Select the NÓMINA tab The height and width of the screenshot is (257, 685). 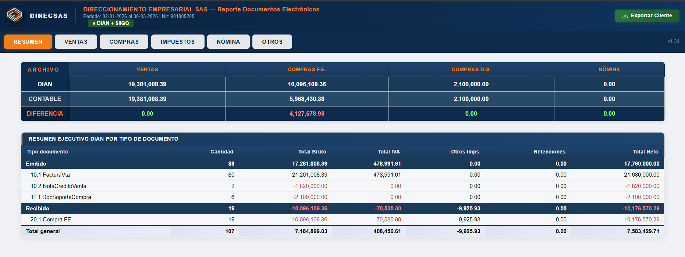(x=228, y=42)
